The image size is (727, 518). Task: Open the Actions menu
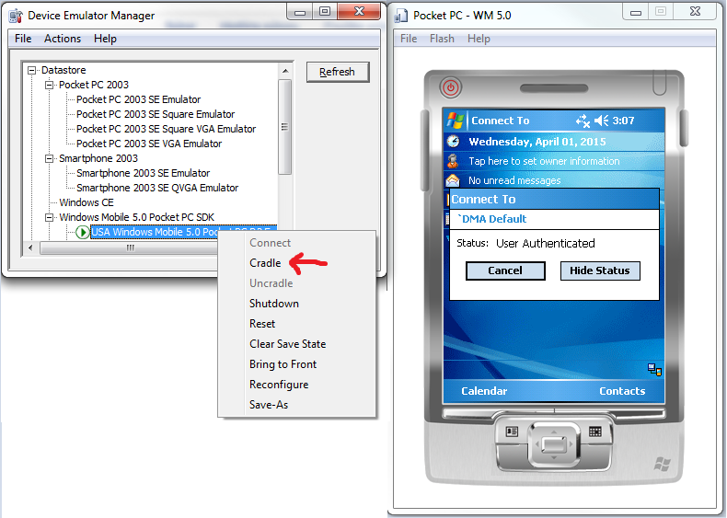63,39
